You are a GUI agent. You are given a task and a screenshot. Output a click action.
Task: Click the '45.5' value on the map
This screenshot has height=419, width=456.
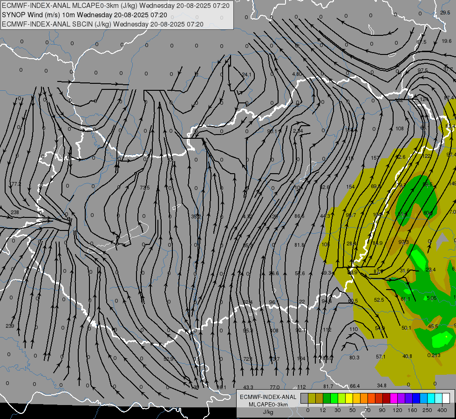point(433,326)
